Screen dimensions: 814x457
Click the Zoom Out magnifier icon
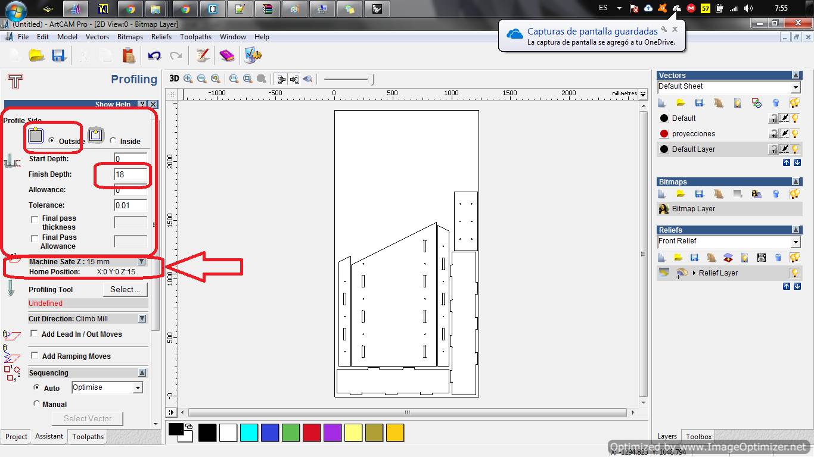[202, 79]
